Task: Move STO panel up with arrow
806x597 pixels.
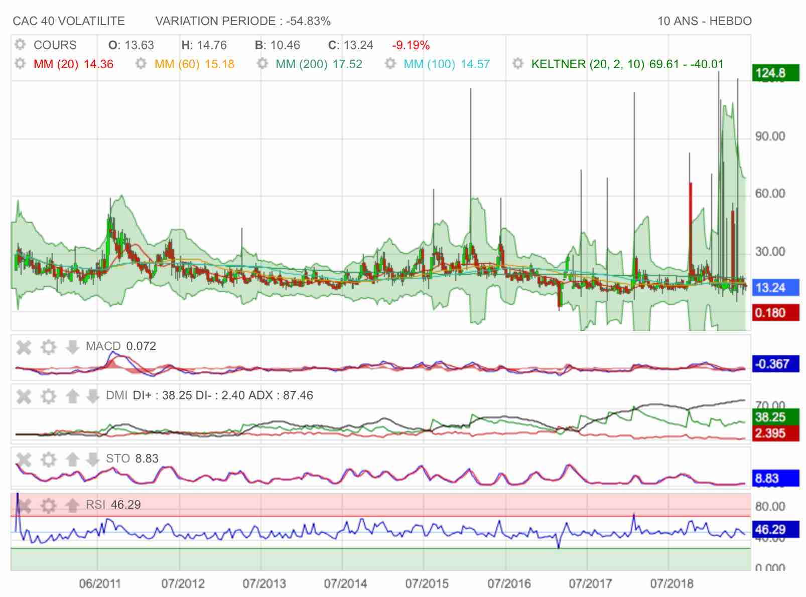Action: (73, 459)
